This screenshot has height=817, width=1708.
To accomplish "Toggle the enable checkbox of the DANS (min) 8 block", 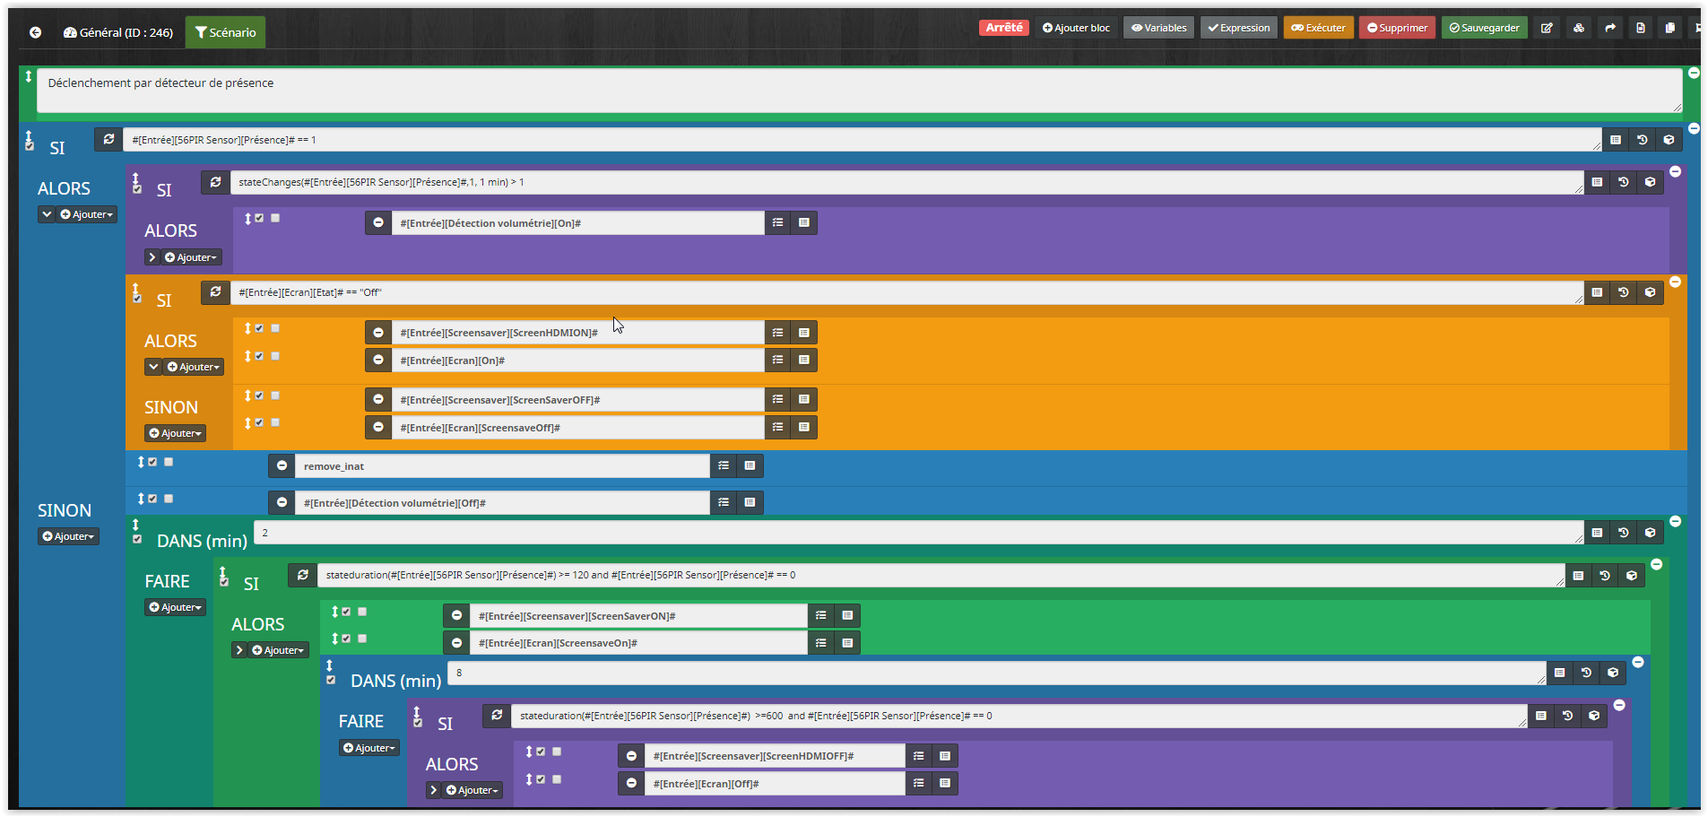I will 331,680.
